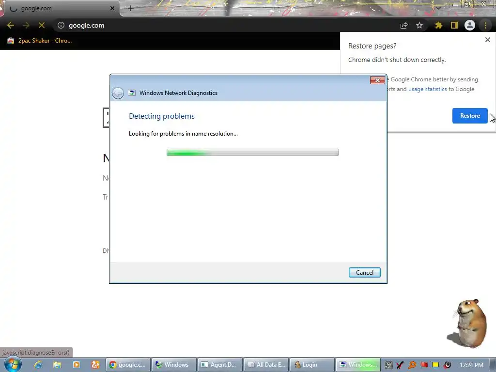Switch to the Login taskbar window
This screenshot has width=496, height=372.
pyautogui.click(x=312, y=365)
